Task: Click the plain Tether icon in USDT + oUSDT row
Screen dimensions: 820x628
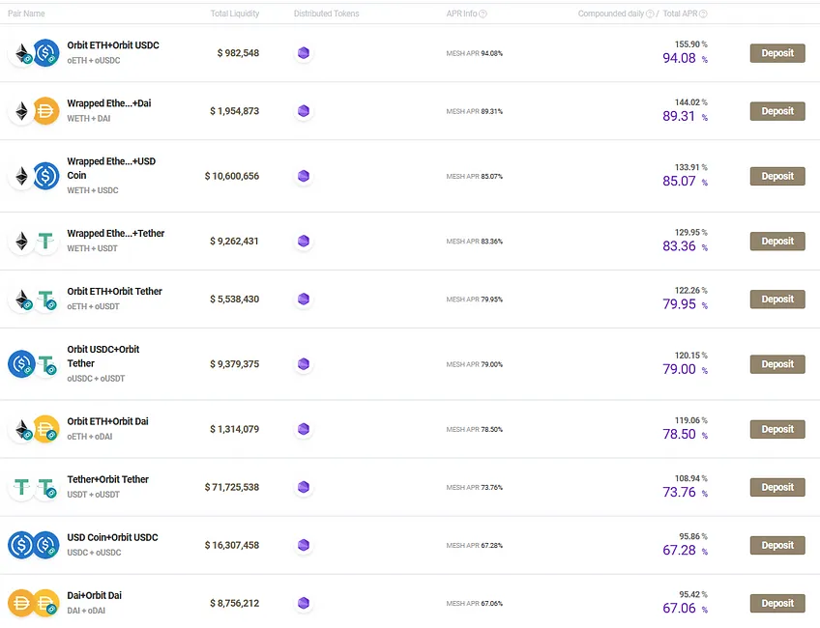Action: pos(22,487)
